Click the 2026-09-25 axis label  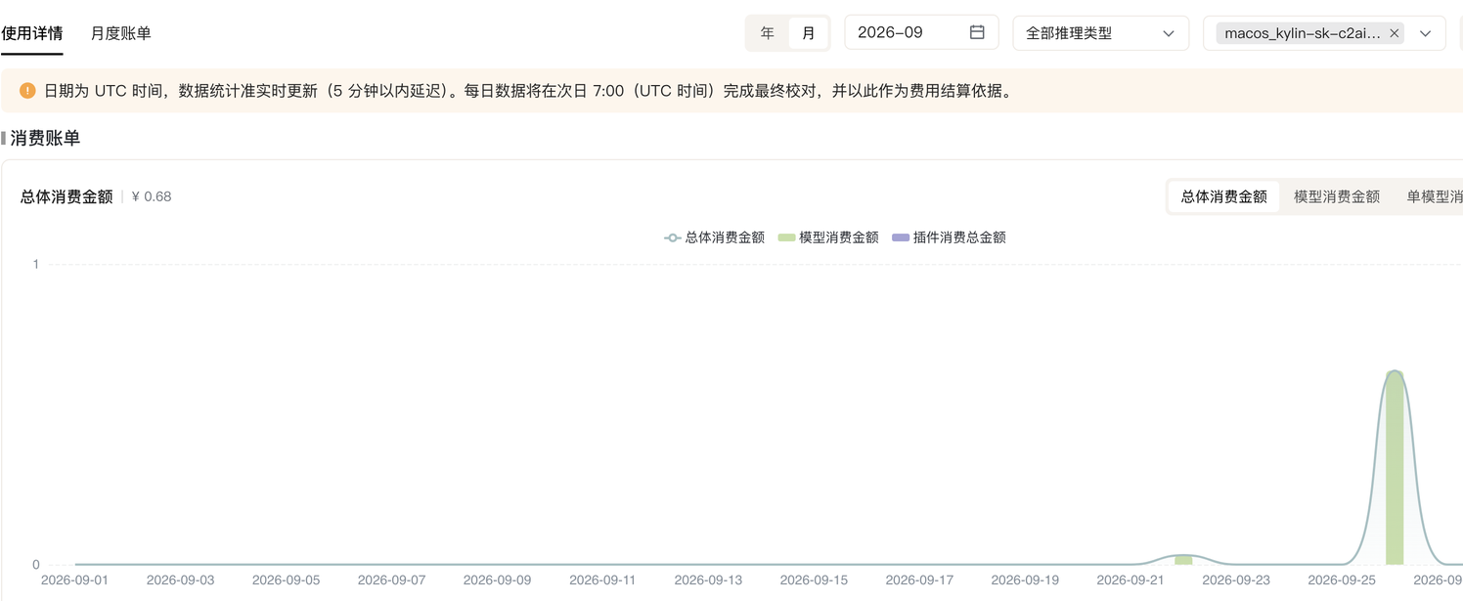tap(1343, 580)
